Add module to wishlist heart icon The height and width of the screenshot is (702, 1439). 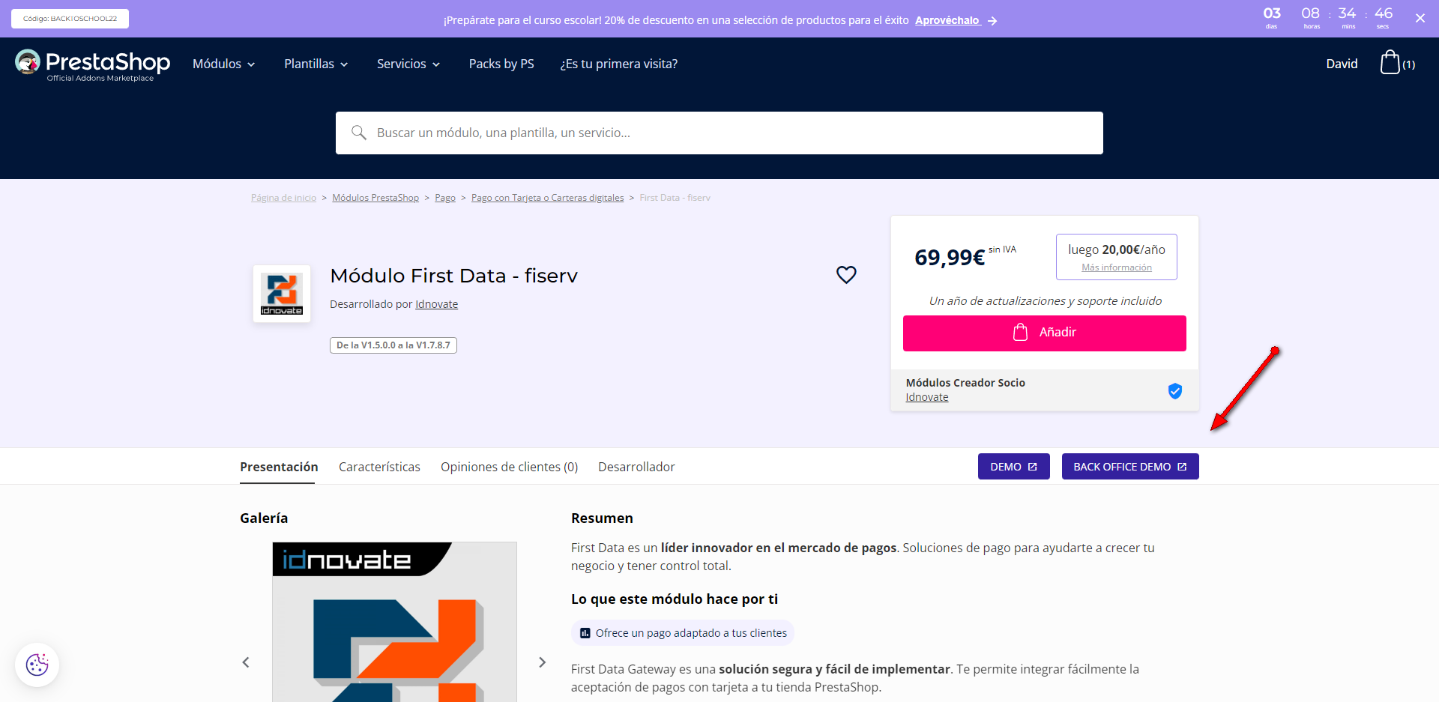click(x=846, y=275)
